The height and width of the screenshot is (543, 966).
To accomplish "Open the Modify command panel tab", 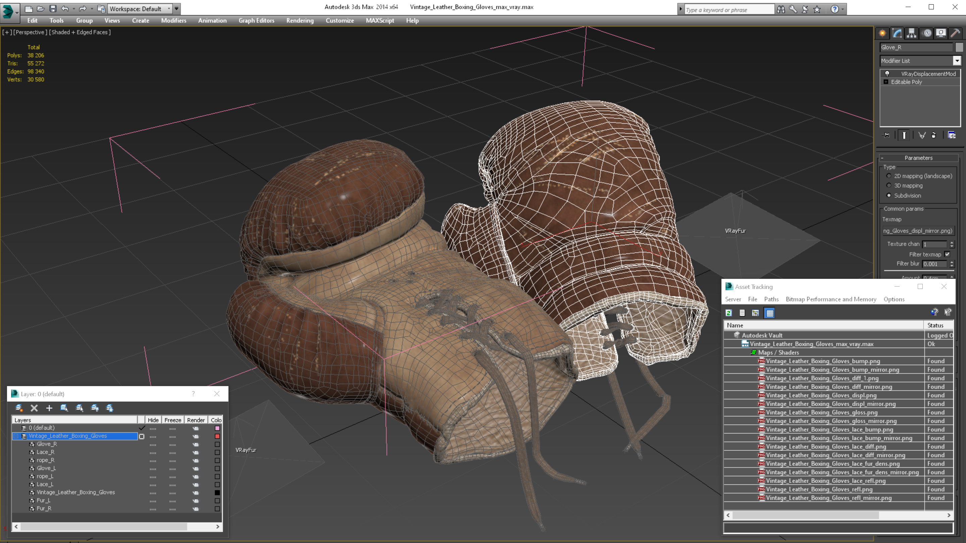I will [897, 34].
